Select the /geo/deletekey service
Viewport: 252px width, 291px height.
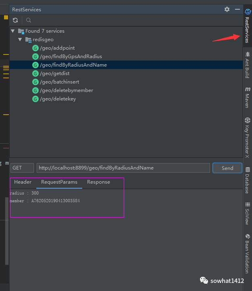coord(58,99)
